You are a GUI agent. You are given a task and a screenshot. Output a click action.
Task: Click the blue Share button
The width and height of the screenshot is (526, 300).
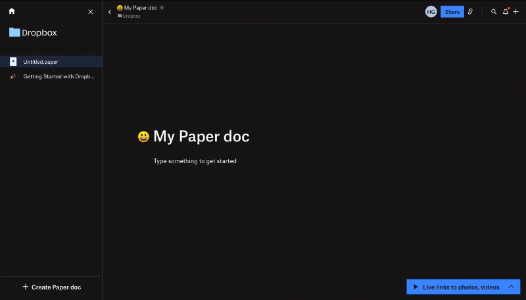[x=452, y=12]
